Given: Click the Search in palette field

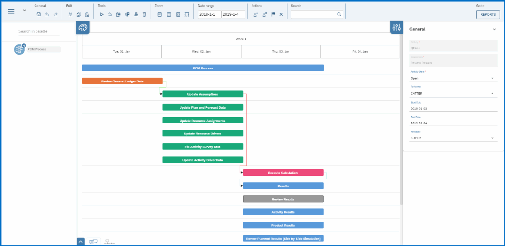Looking at the screenshot, I should click(x=38, y=32).
